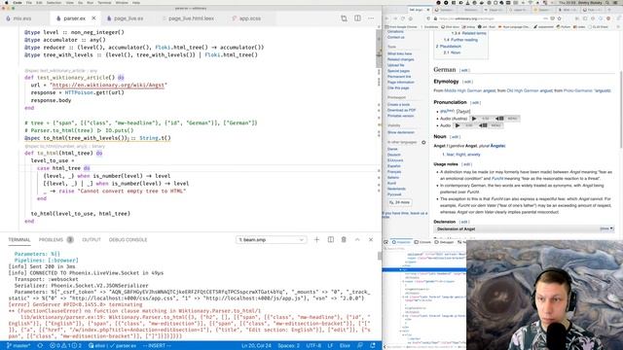Open the OUTPUT panel tab
Viewport: 623px width, 350px height.
point(92,240)
